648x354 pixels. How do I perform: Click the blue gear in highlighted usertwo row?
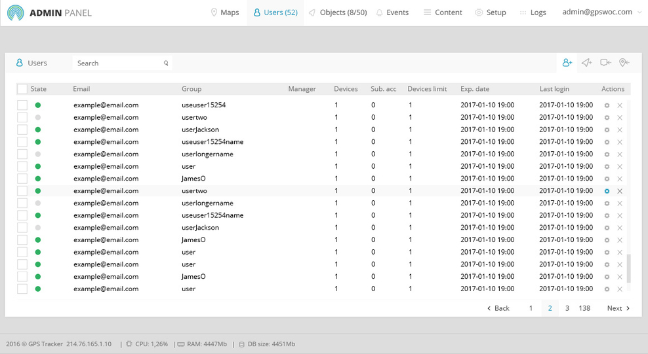607,191
